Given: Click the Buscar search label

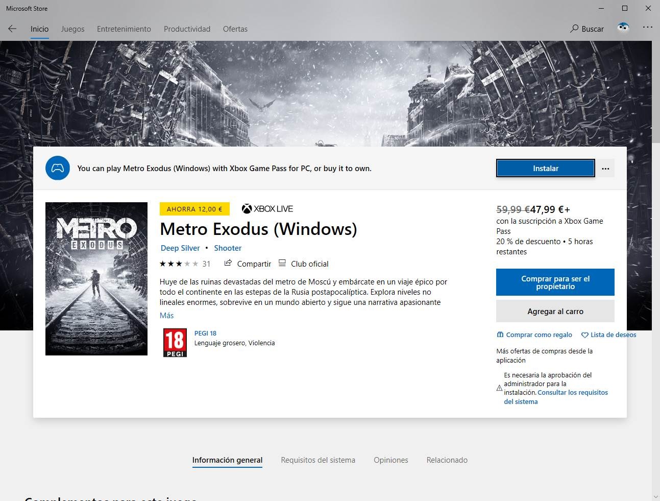Looking at the screenshot, I should (593, 29).
